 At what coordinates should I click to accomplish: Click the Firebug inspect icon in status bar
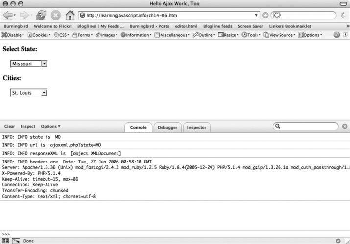point(16,241)
